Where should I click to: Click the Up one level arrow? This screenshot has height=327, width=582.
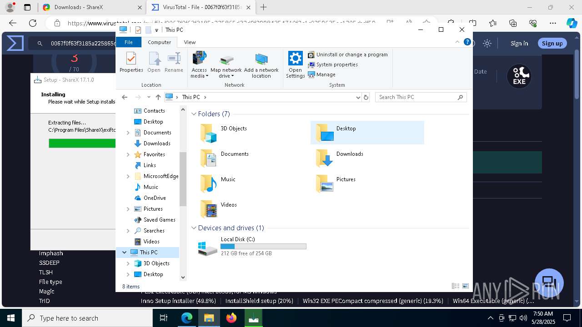158,97
